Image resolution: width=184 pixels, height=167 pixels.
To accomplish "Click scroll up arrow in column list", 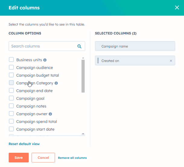I will click(83, 58).
